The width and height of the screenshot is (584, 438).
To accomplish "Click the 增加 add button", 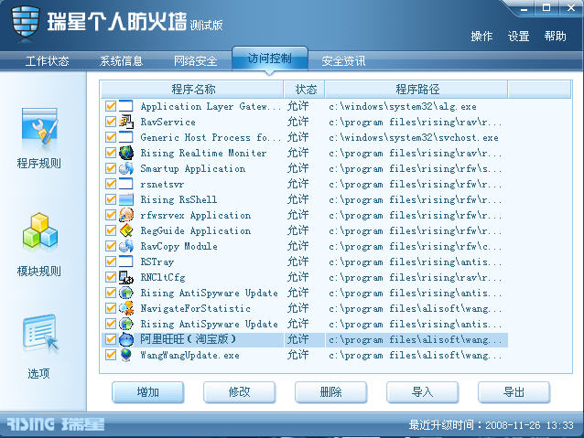I will [148, 392].
